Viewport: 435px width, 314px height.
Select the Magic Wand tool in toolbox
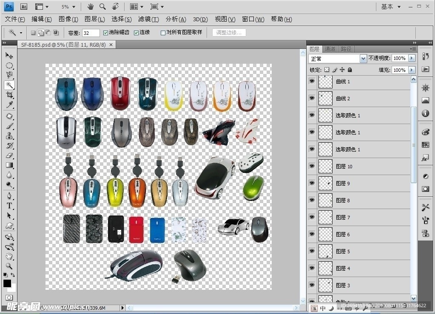click(9, 85)
